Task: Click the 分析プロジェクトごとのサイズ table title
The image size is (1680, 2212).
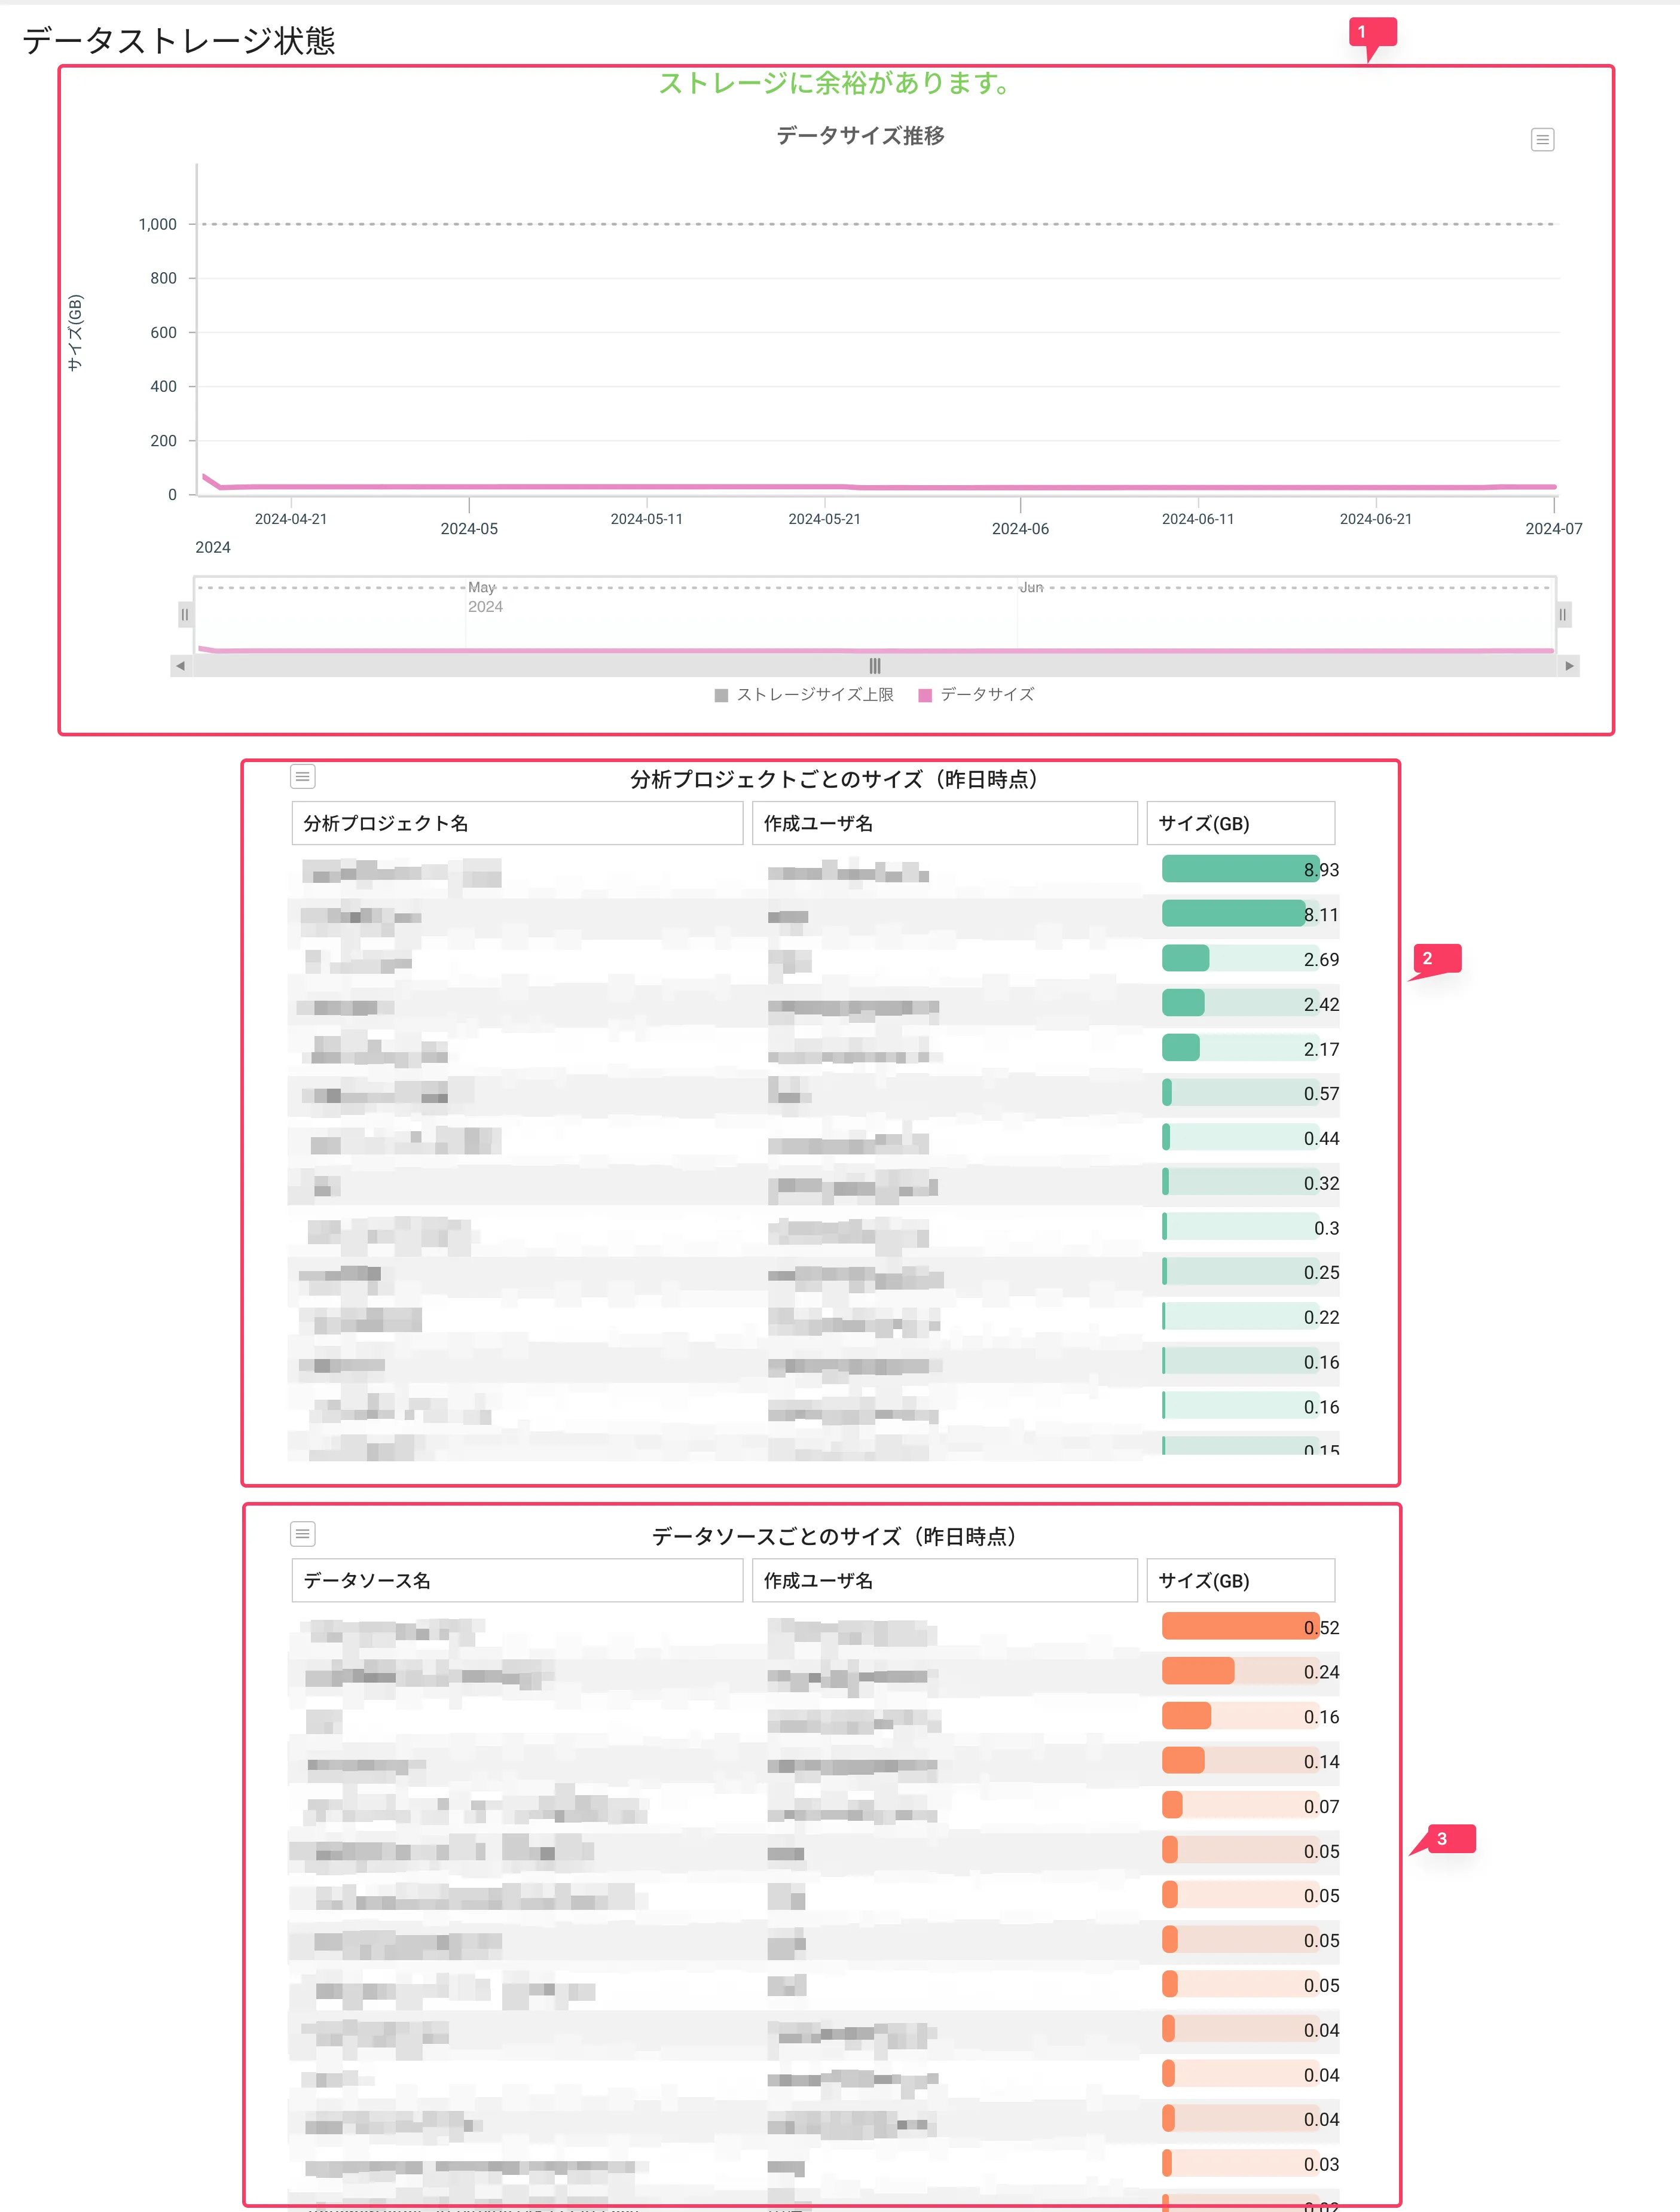Action: click(834, 779)
